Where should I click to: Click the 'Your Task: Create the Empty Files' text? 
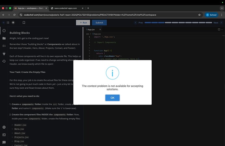point(27,72)
